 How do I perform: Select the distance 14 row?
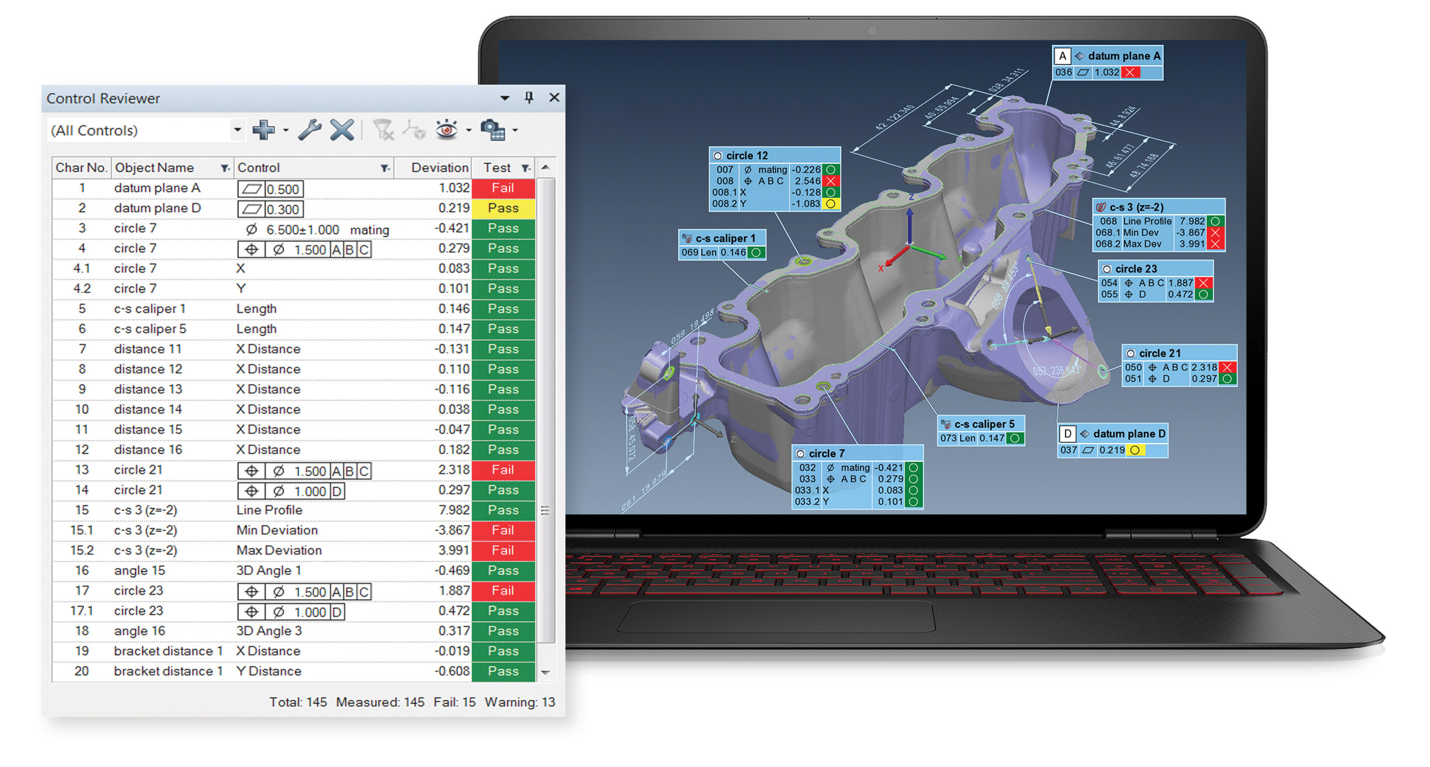294,410
